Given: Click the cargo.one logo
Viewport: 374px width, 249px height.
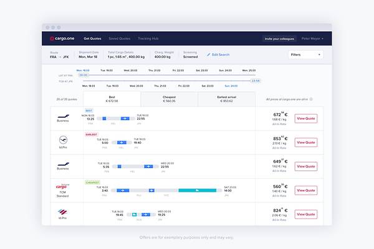Looking at the screenshot, I should pyautogui.click(x=63, y=39).
